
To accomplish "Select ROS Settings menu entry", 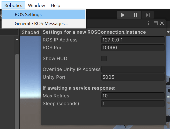I will [x=44, y=14].
